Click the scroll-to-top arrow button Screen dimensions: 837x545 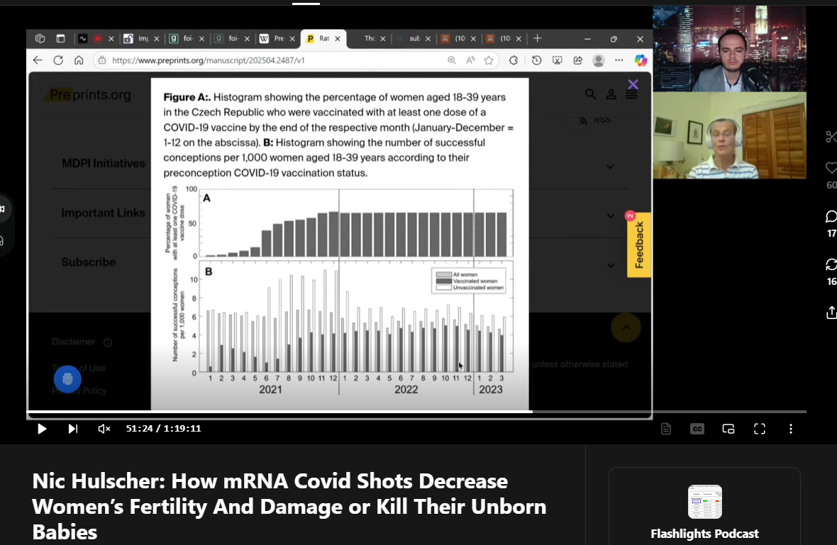(x=626, y=327)
